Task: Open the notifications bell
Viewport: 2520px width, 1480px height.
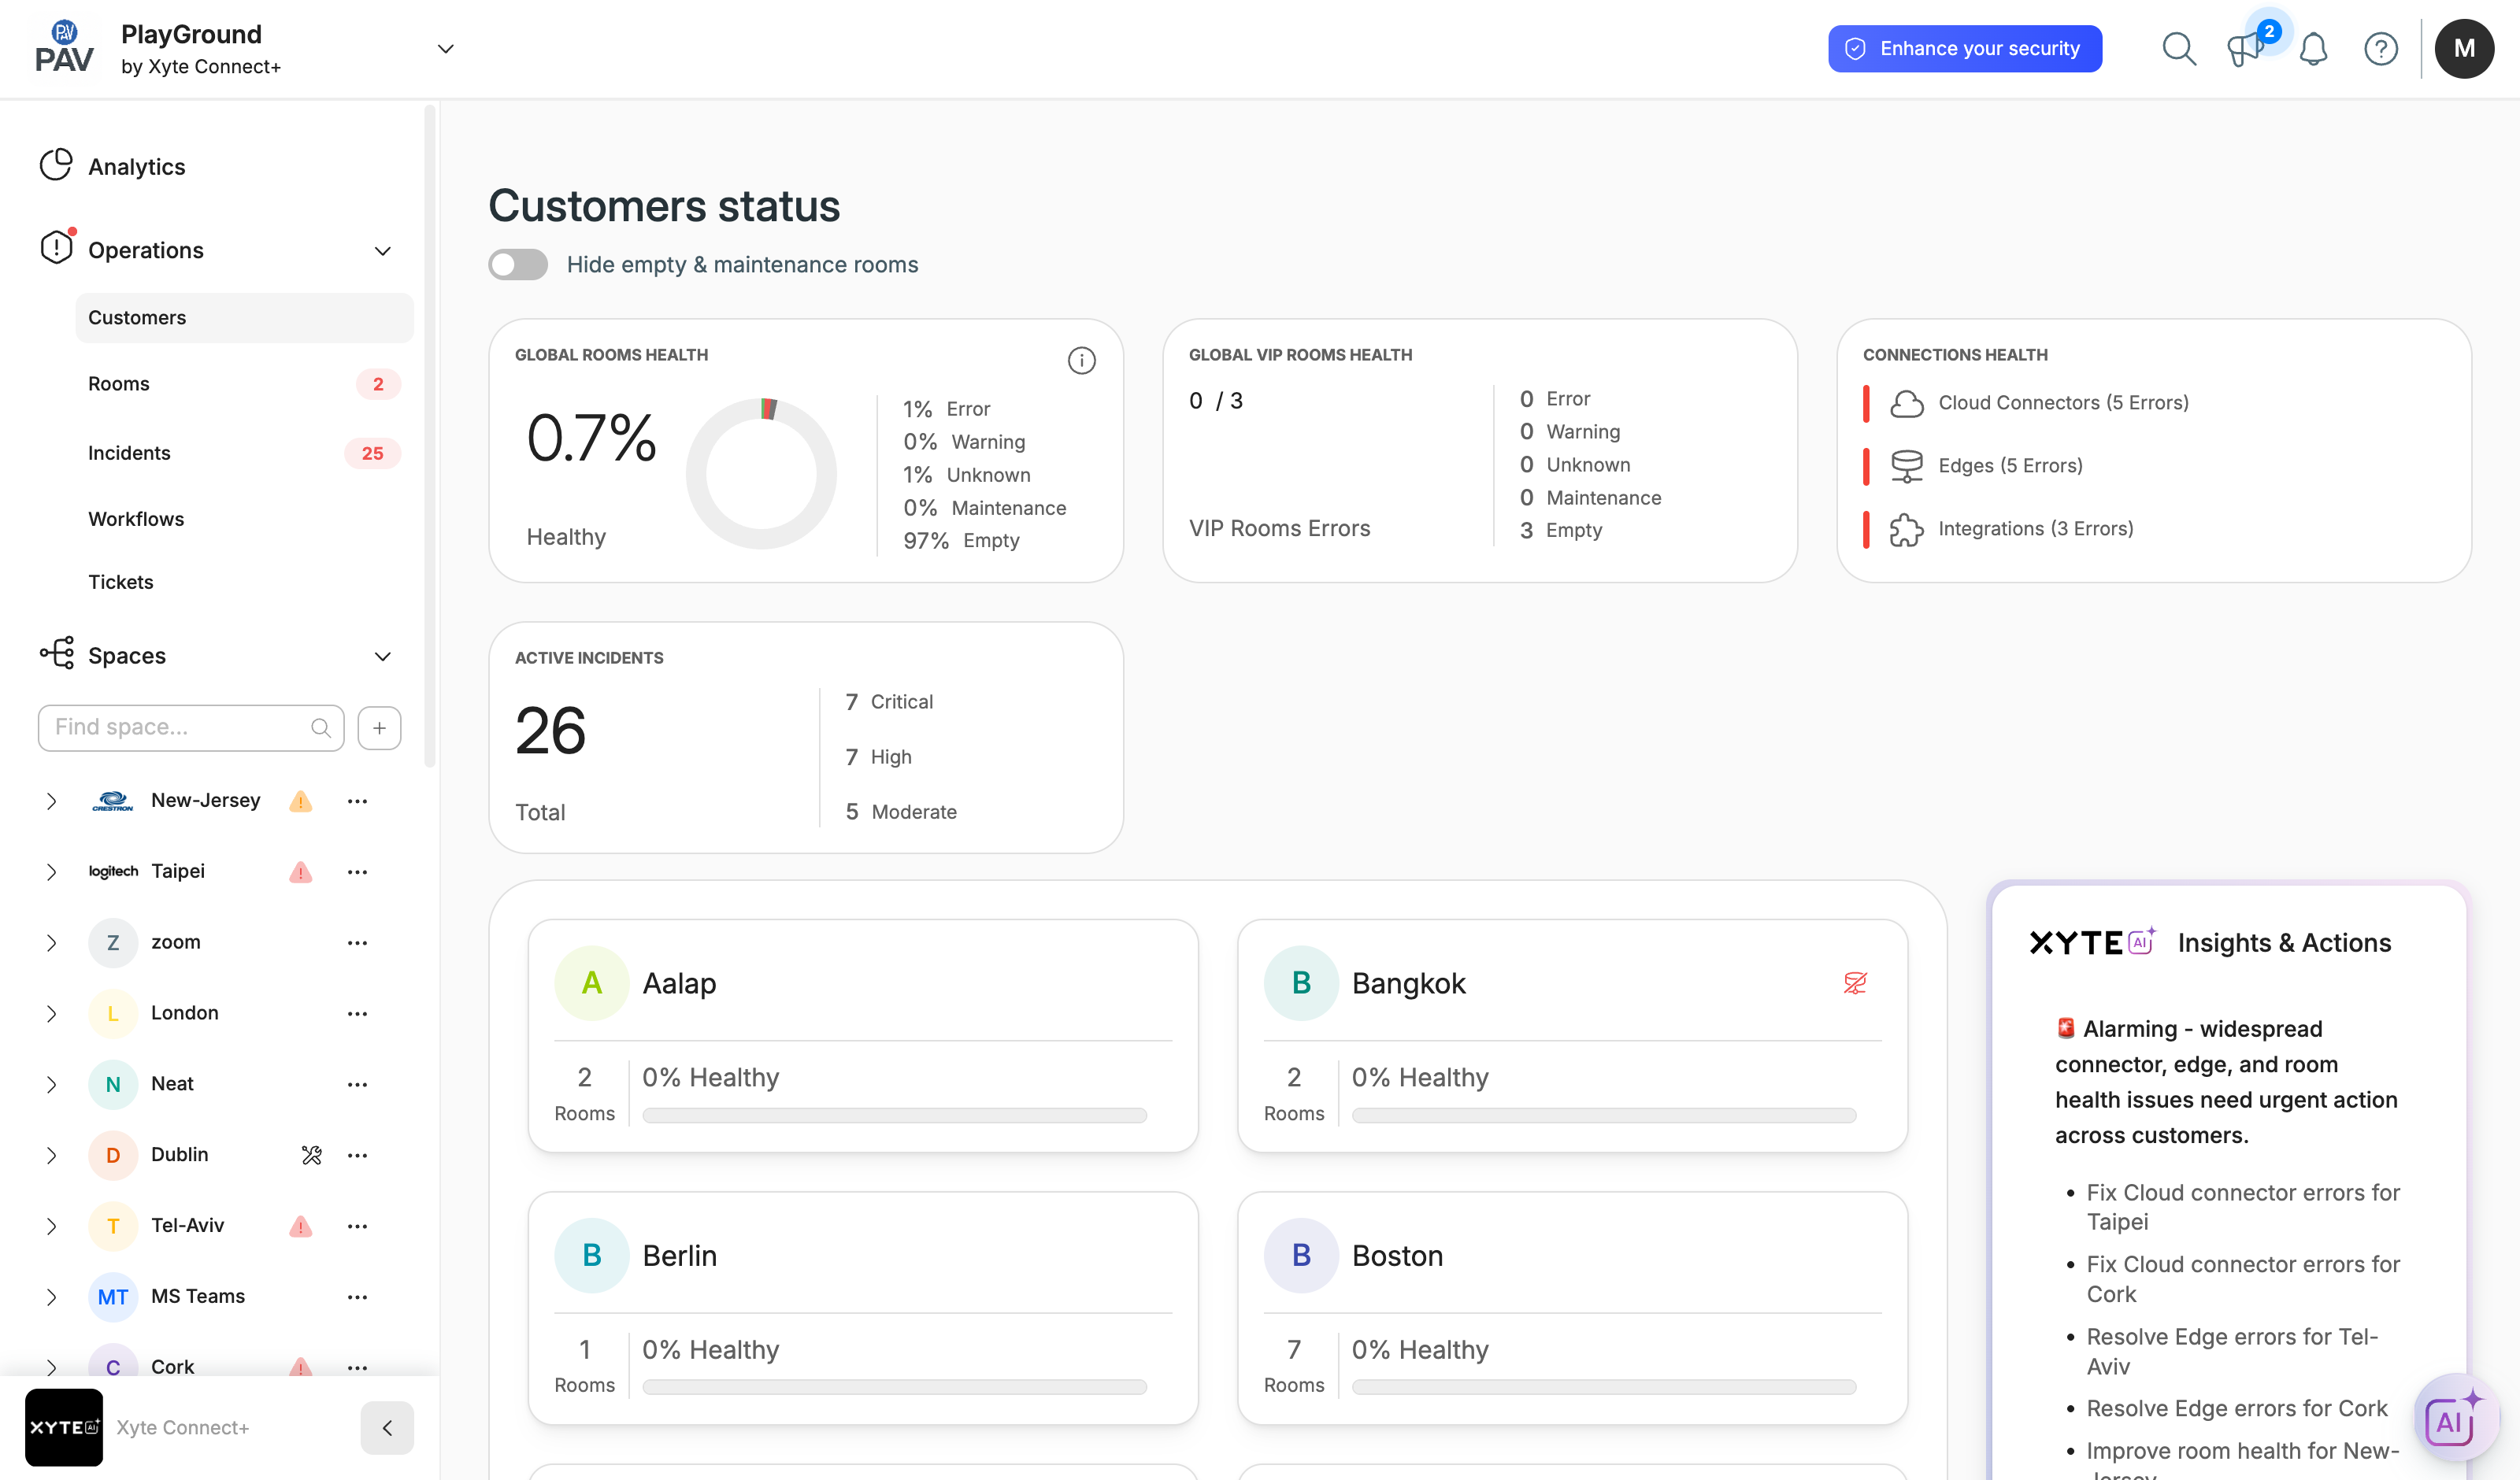Action: tap(2313, 48)
